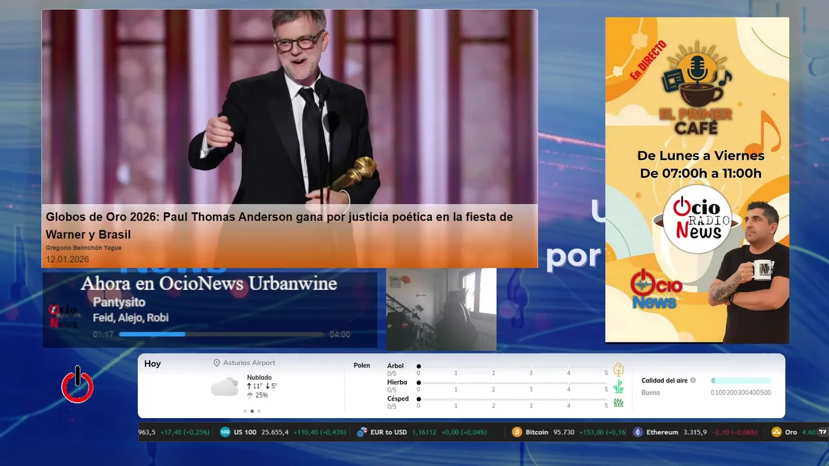Click the Bitcoin ticker entry
Viewport: 829px width, 466px height.
pos(569,432)
